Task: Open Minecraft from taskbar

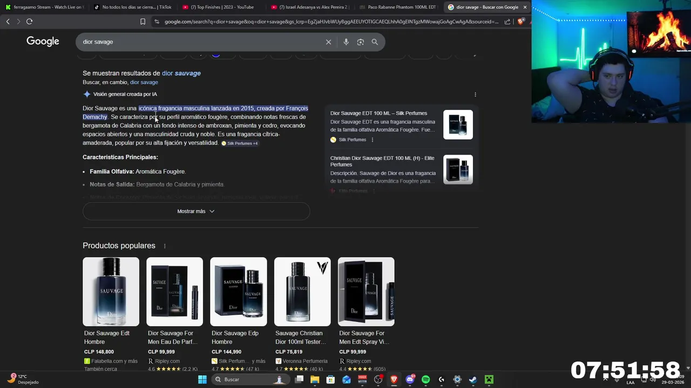Action: click(489, 379)
